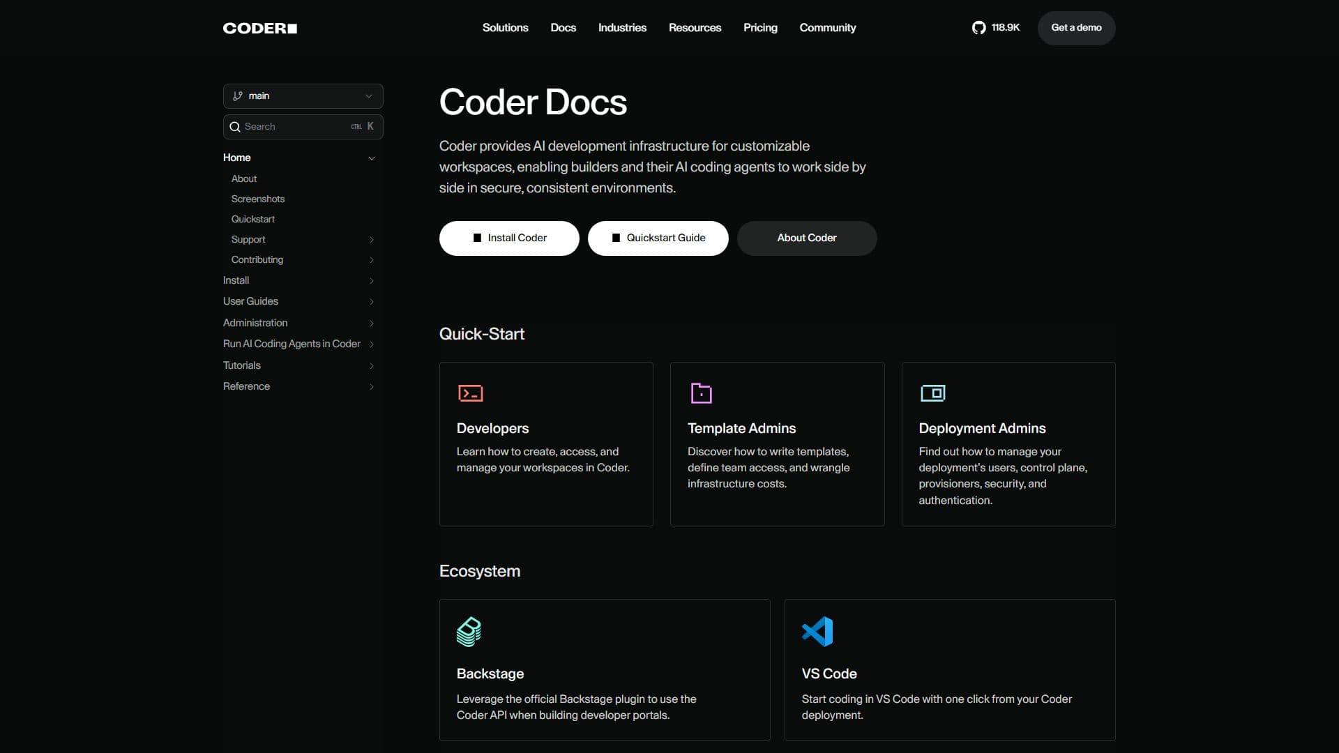Expand the Support submenu chevron
1339x753 pixels.
tap(372, 240)
